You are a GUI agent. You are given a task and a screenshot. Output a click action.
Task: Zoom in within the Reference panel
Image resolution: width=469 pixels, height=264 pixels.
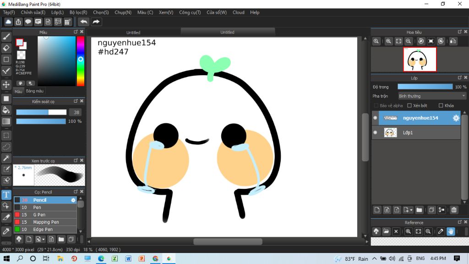[x=408, y=231]
